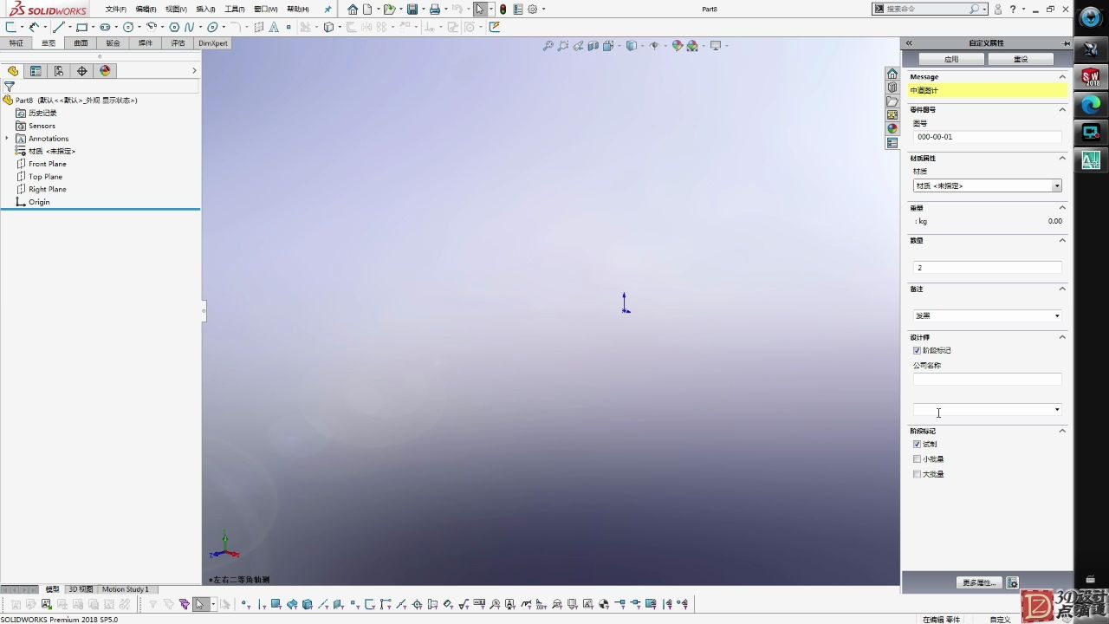Click the Home icon in the top toolbar

tap(353, 10)
